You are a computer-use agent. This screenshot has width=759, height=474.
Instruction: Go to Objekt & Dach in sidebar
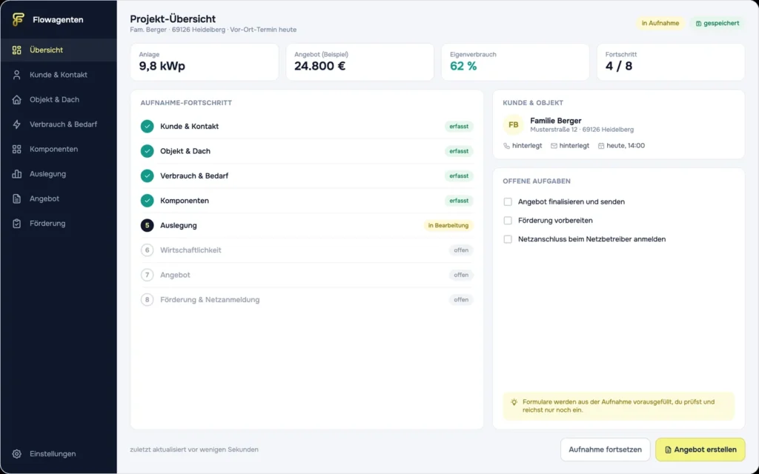tap(59, 100)
